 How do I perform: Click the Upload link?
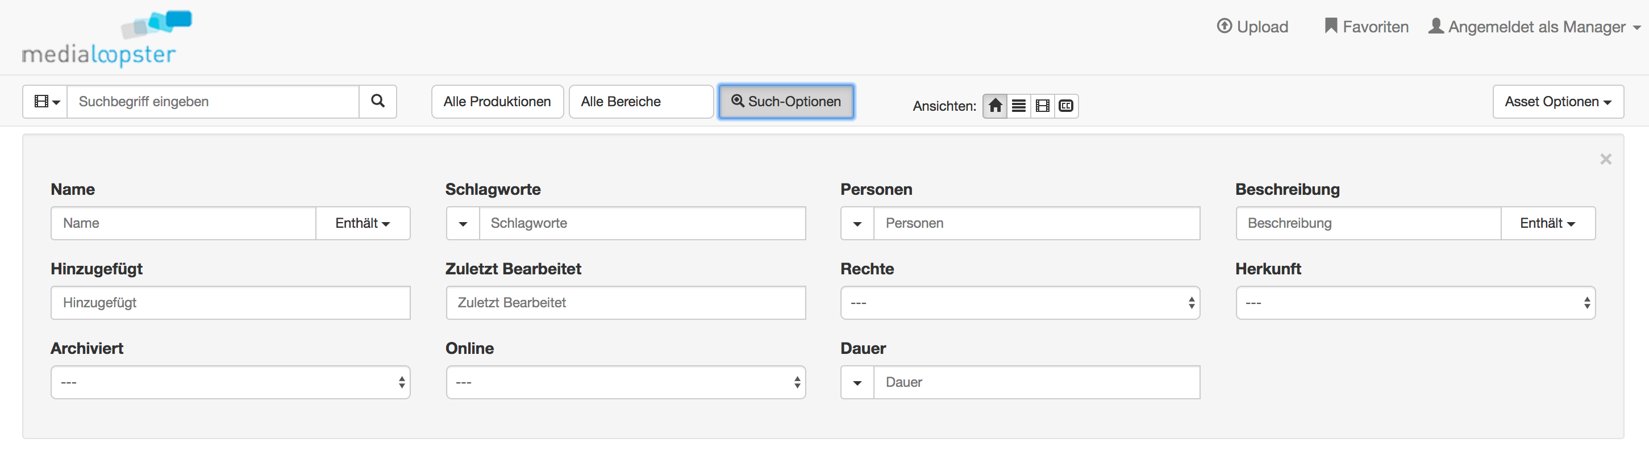coord(1252,27)
